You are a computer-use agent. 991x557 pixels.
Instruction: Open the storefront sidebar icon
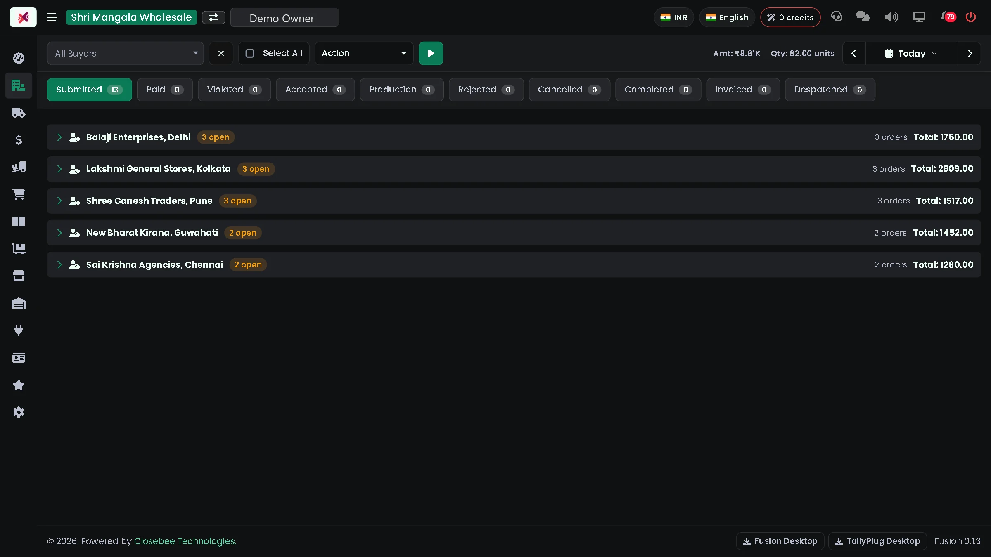19,276
